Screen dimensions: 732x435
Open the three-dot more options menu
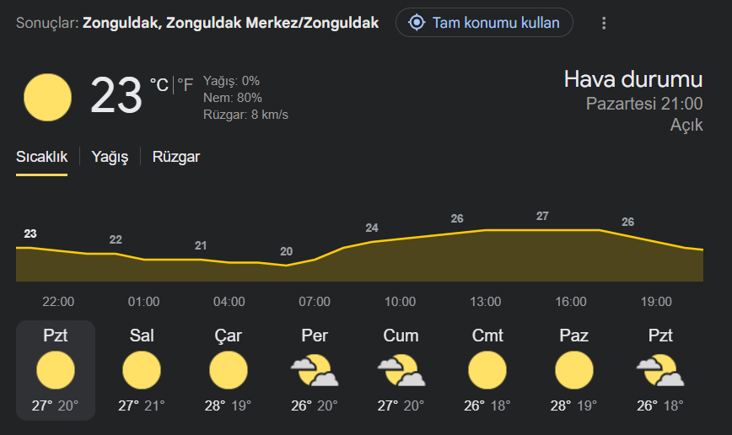(604, 23)
